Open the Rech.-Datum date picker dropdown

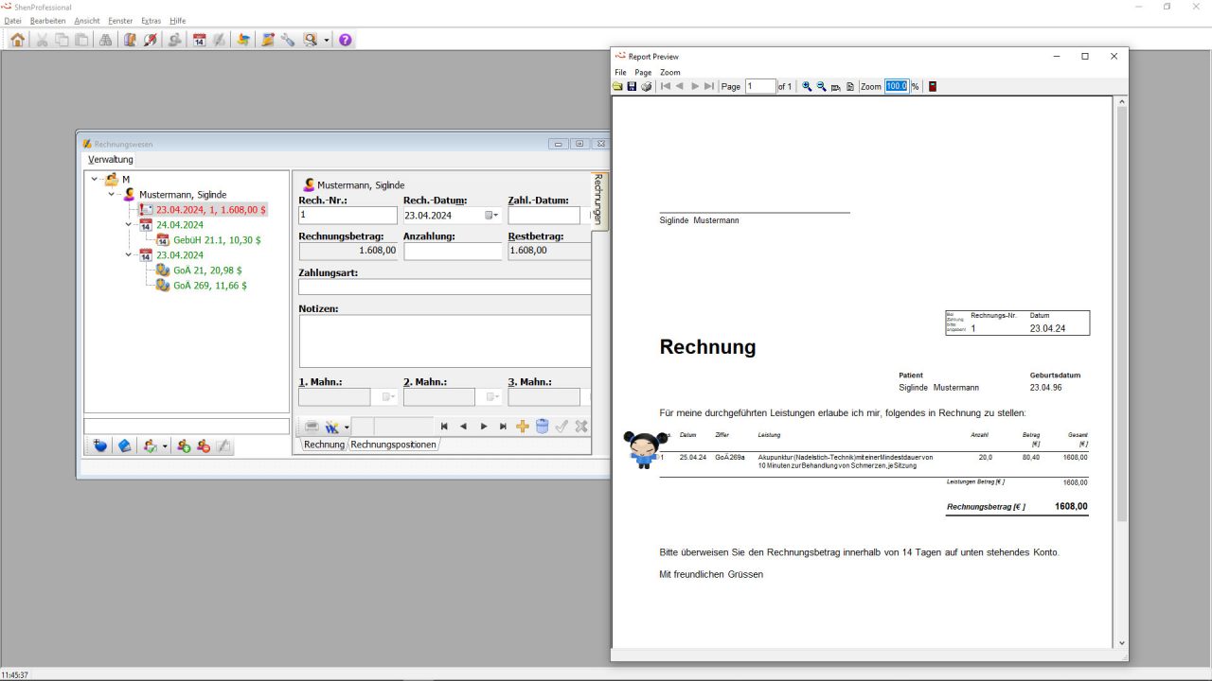pos(491,216)
